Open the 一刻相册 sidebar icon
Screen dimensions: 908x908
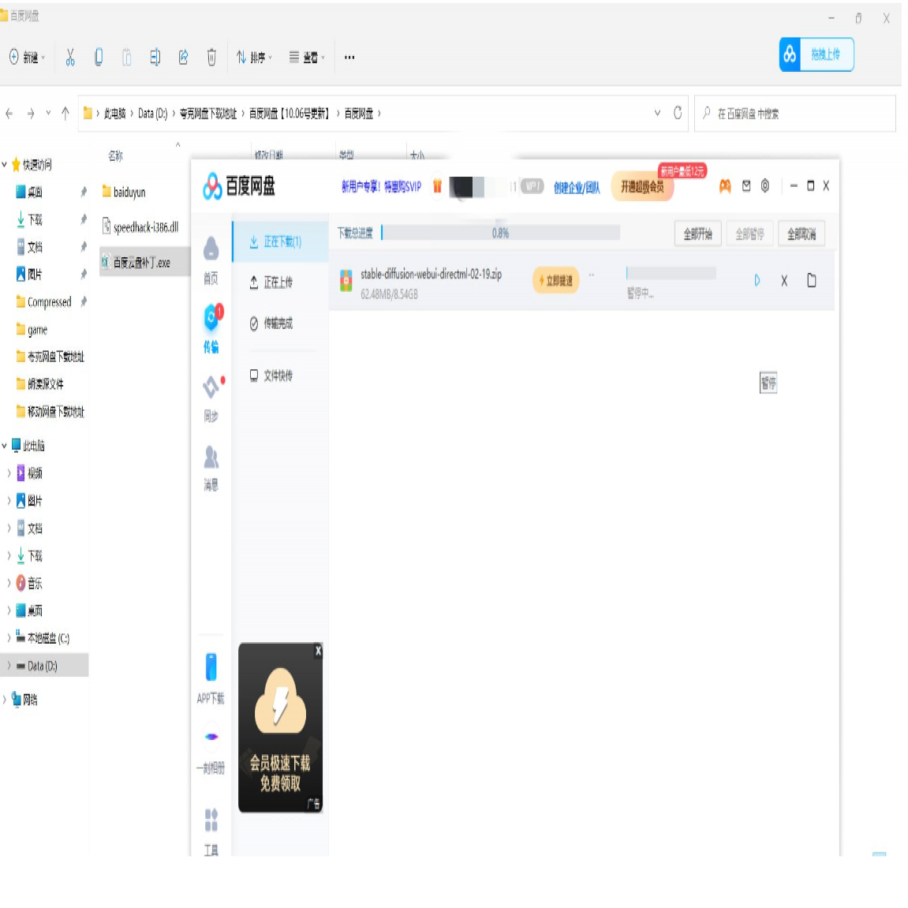211,749
